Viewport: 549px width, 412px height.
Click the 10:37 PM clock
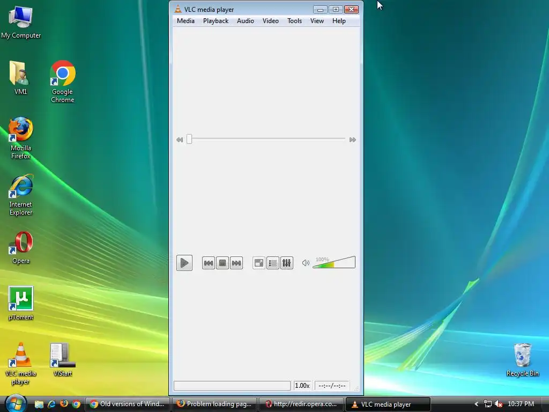[521, 404]
